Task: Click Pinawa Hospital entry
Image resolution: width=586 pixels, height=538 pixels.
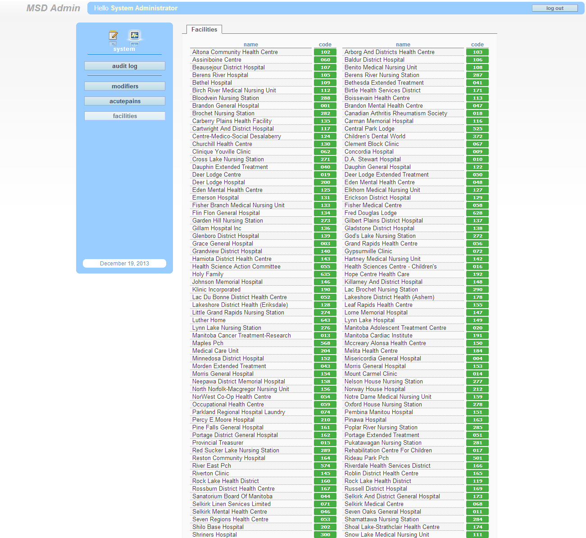Action: click(x=365, y=419)
